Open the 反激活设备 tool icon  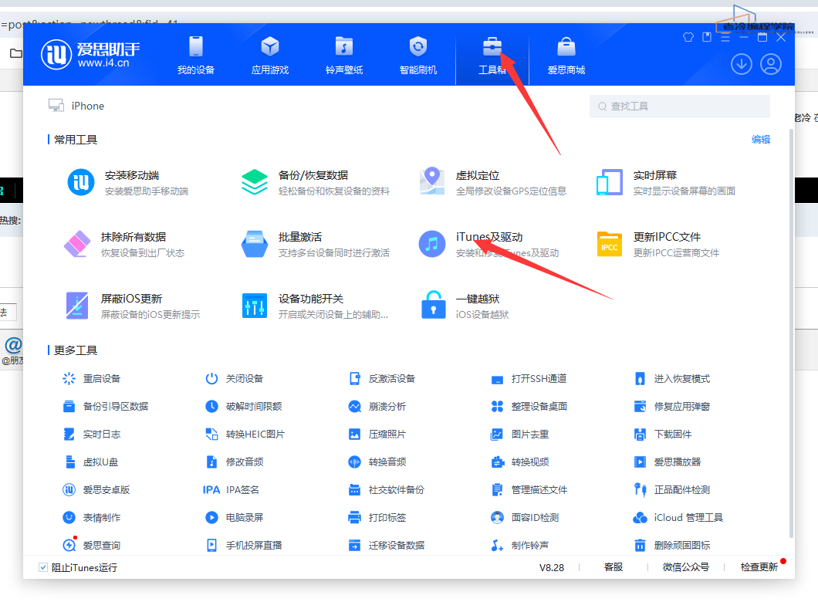tap(355, 379)
